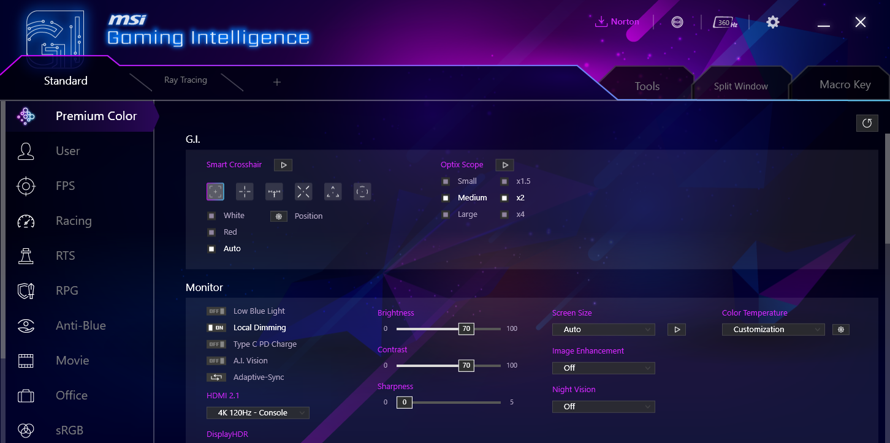Expand the Night Vision dropdown
This screenshot has width=890, height=443.
point(603,406)
